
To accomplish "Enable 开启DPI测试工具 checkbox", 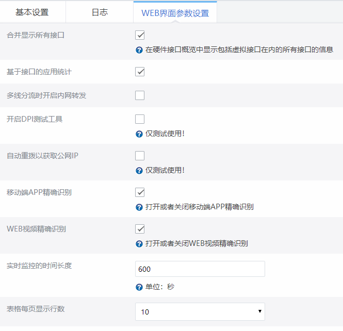I will click(140, 119).
